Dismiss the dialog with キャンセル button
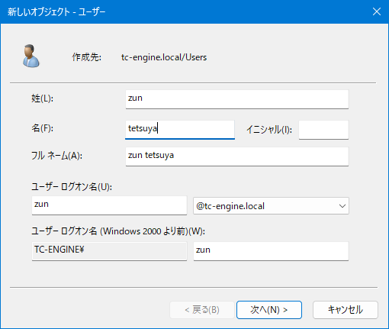This screenshot has height=329, width=389. [x=346, y=310]
